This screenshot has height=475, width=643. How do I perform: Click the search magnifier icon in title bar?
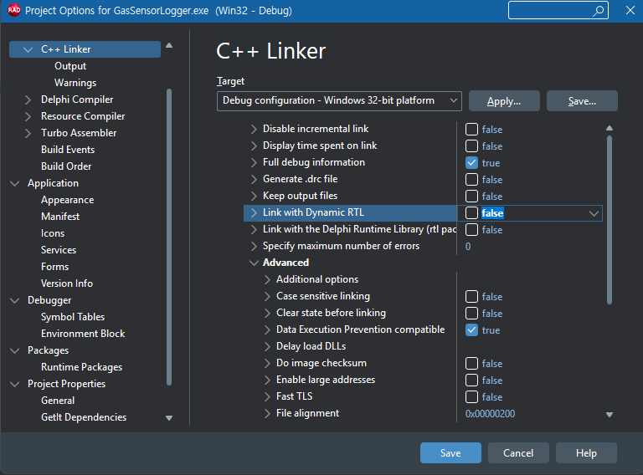click(x=599, y=11)
